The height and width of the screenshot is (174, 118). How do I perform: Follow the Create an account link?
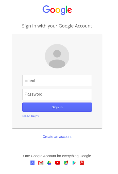coord(57,137)
